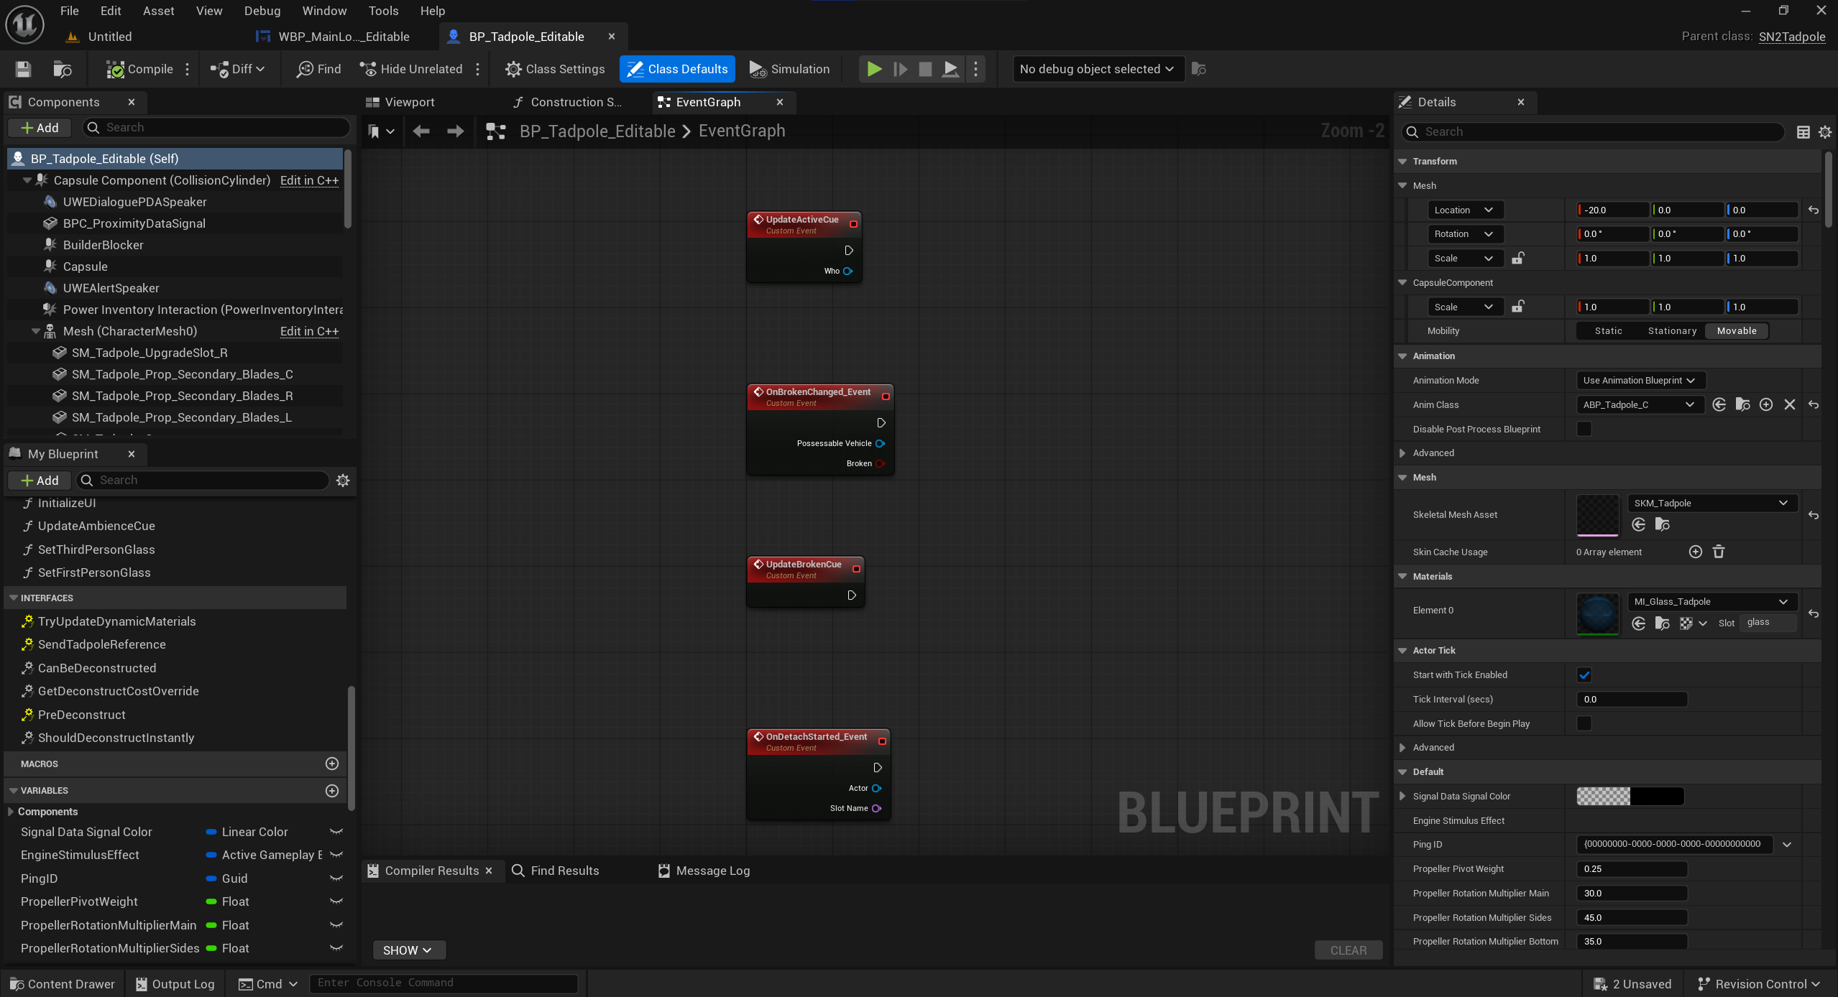Select SM_Tadpole_UpgradeSlot_R component
The height and width of the screenshot is (997, 1838).
click(150, 353)
